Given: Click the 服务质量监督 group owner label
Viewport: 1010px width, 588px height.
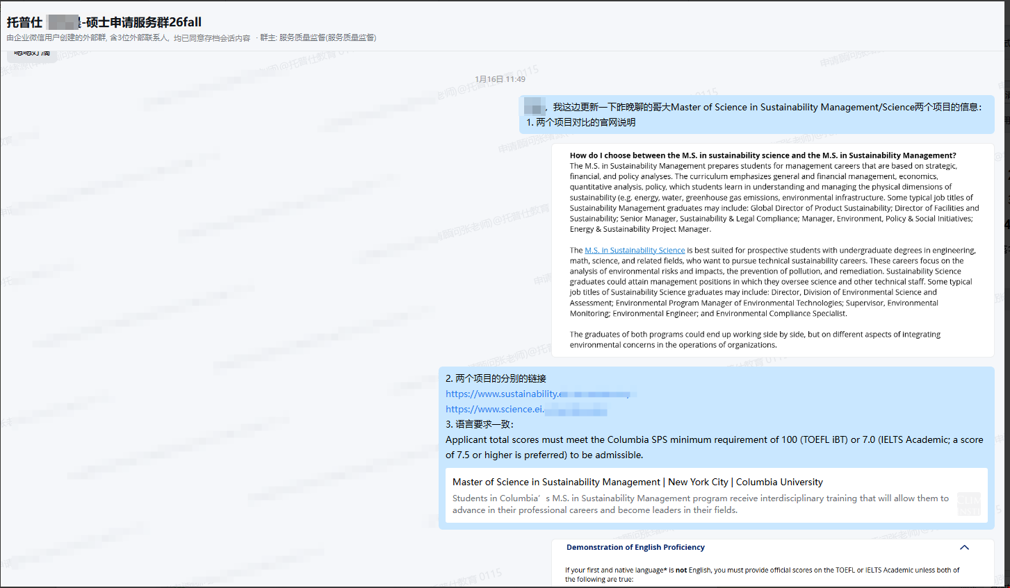Looking at the screenshot, I should (x=325, y=37).
